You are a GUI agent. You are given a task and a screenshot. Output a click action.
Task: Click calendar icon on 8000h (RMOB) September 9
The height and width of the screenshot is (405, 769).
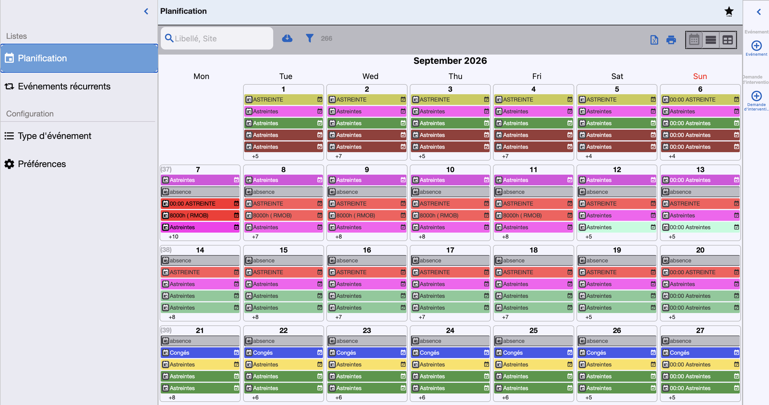coord(332,215)
